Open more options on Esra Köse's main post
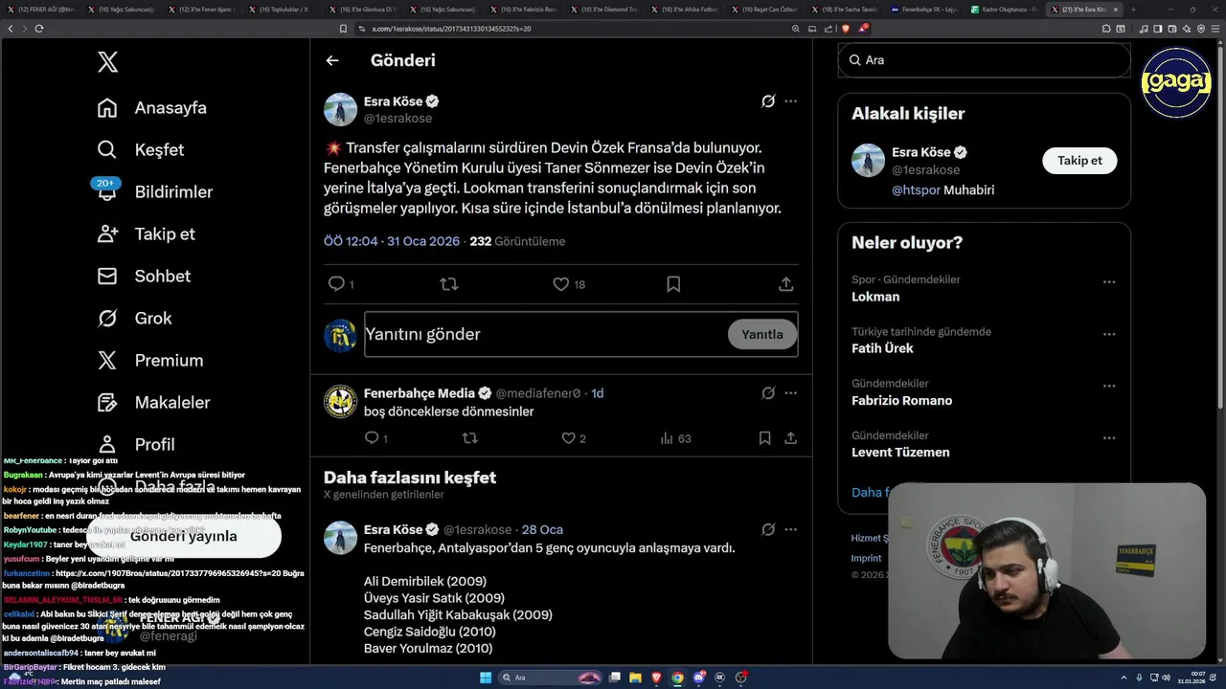The image size is (1226, 689). click(x=790, y=100)
